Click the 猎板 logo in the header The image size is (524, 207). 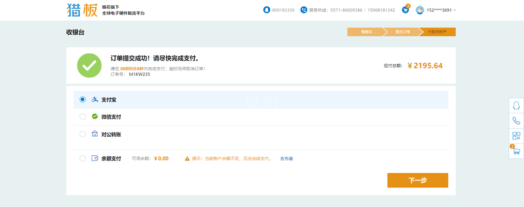pos(82,10)
